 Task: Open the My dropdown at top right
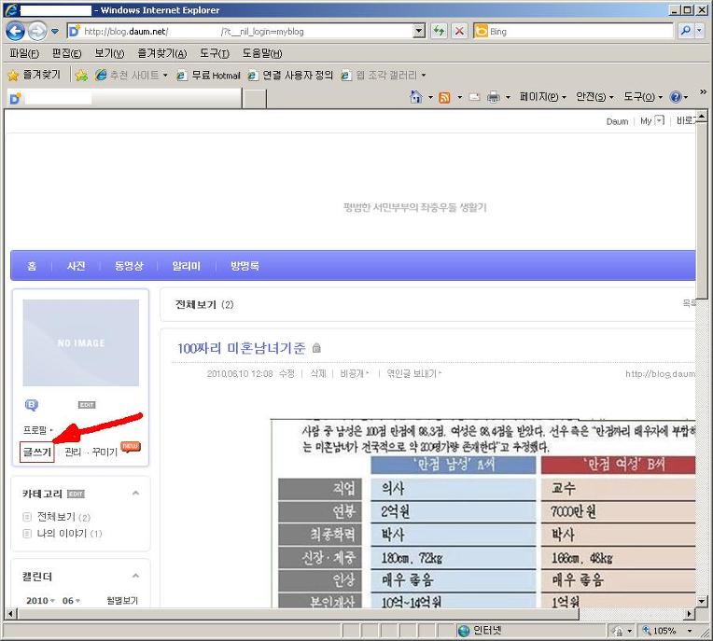pyautogui.click(x=652, y=121)
